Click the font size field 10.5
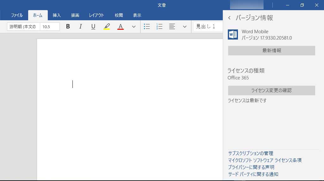The width and height of the screenshot is (324, 181). click(50, 27)
